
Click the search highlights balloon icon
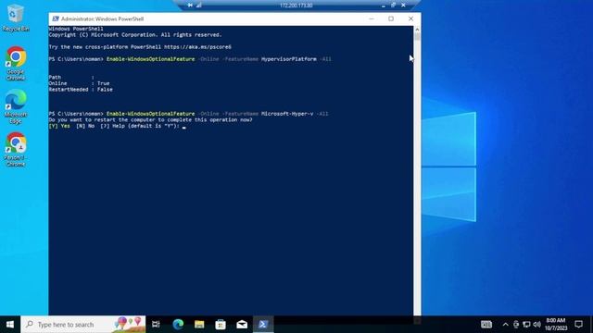pyautogui.click(x=129, y=325)
